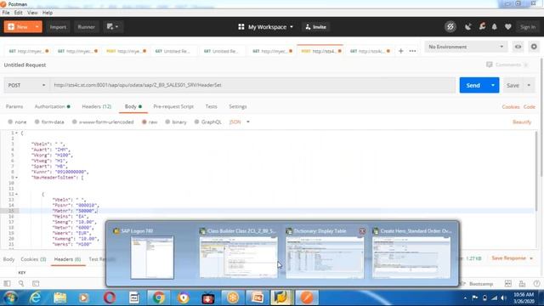Switch to the Params tab
Viewport: 544px width, 306px height.
point(14,106)
